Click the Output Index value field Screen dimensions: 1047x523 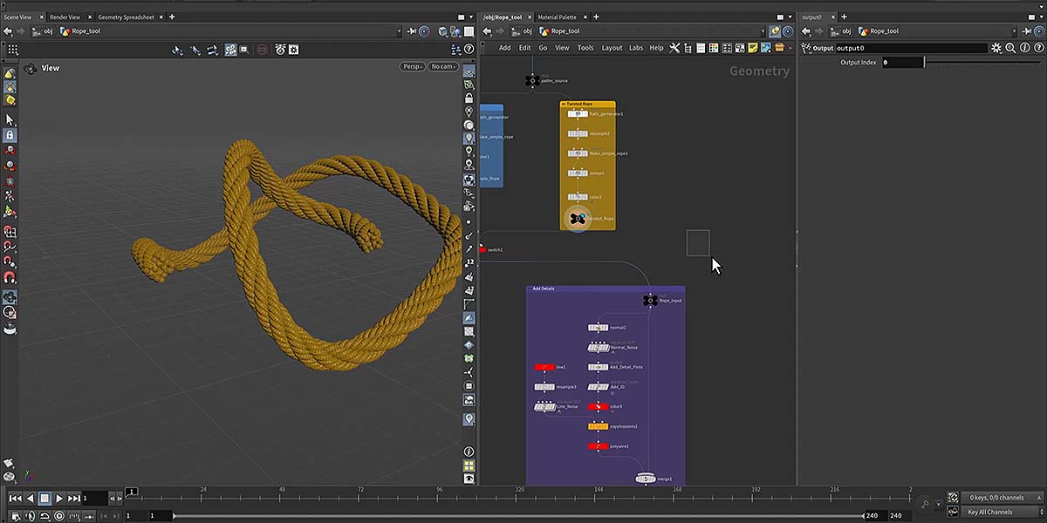[x=901, y=63]
